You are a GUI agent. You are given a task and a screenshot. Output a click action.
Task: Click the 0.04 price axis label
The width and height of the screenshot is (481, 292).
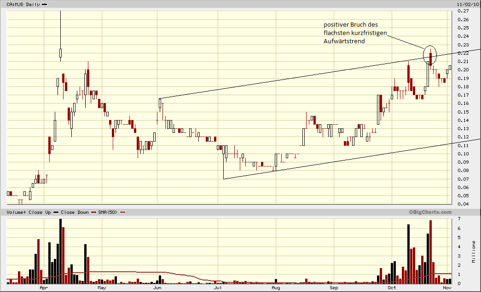(x=463, y=204)
